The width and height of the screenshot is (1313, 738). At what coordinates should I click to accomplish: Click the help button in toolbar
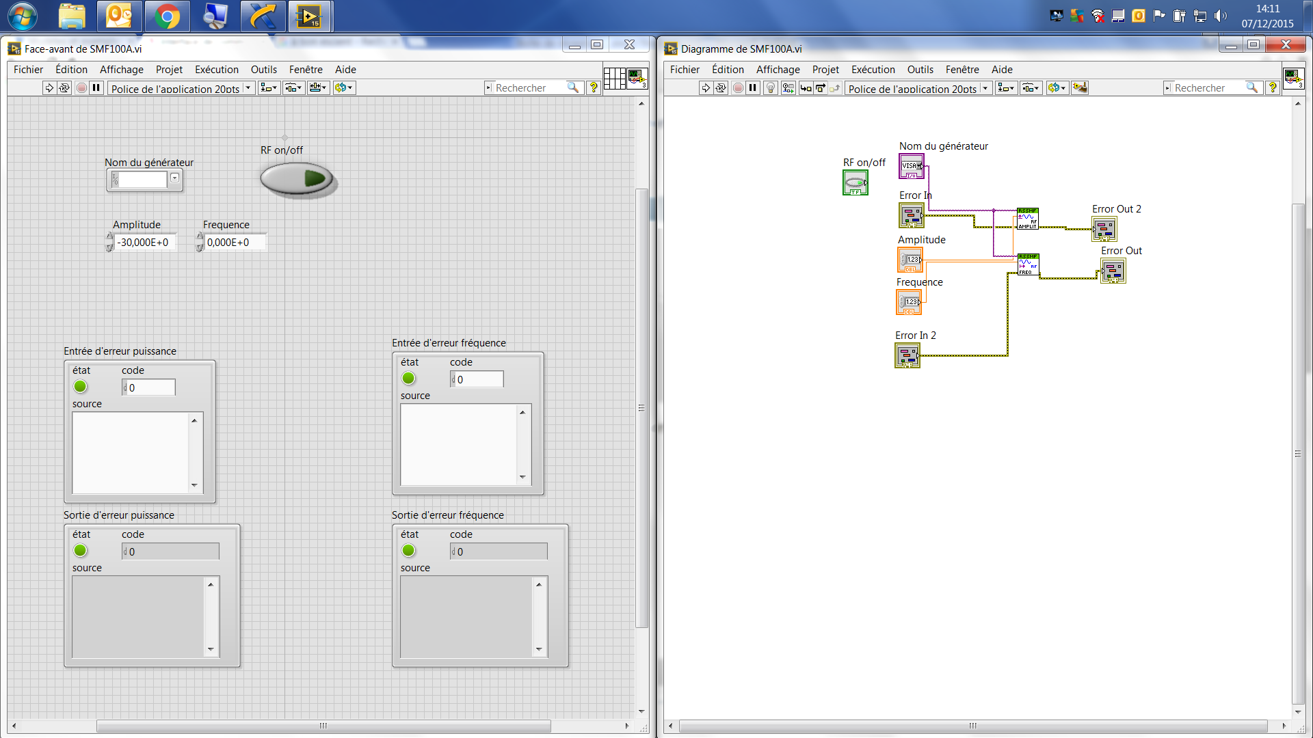pyautogui.click(x=595, y=87)
